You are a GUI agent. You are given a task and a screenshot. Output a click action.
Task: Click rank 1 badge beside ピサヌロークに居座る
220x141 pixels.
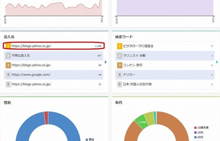[x=119, y=46]
